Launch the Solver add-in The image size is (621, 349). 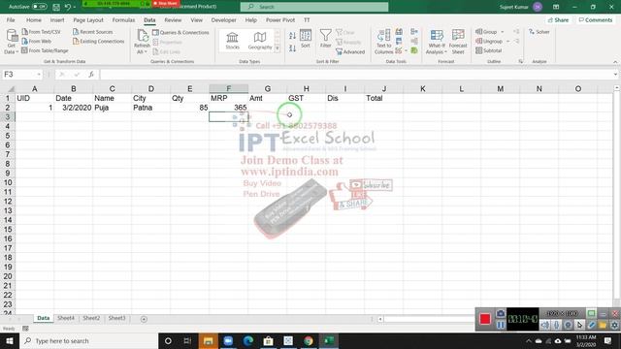(539, 32)
